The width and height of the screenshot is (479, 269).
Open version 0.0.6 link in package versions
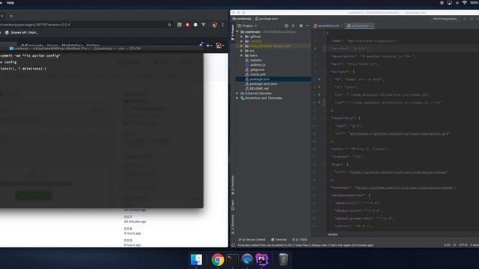[x=128, y=229]
